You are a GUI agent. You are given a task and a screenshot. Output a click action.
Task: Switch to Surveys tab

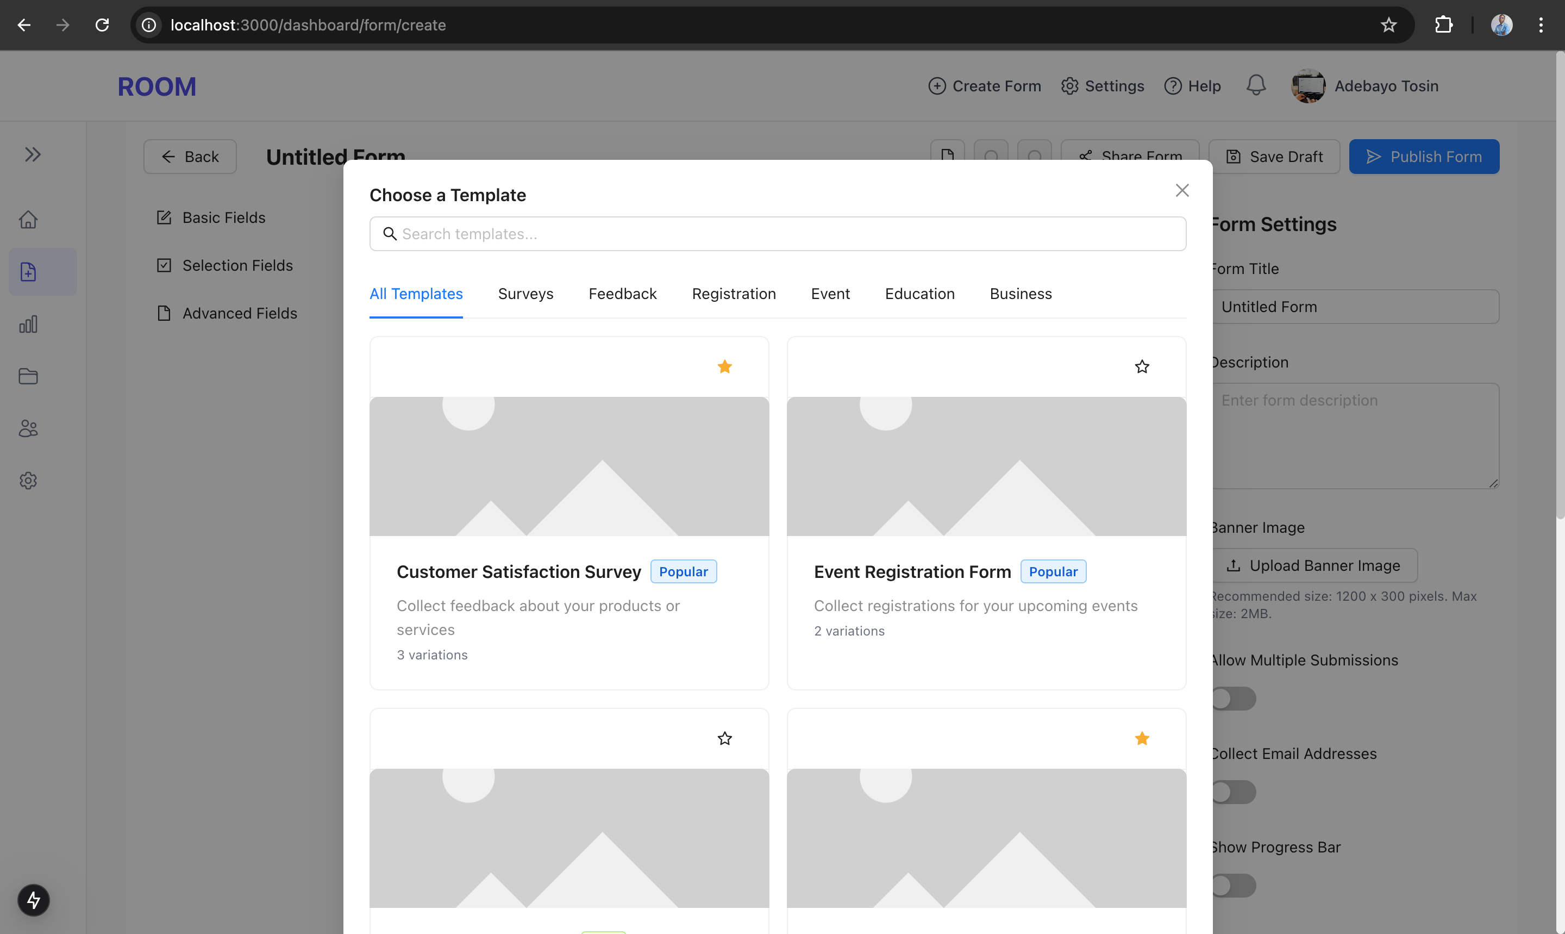point(525,294)
